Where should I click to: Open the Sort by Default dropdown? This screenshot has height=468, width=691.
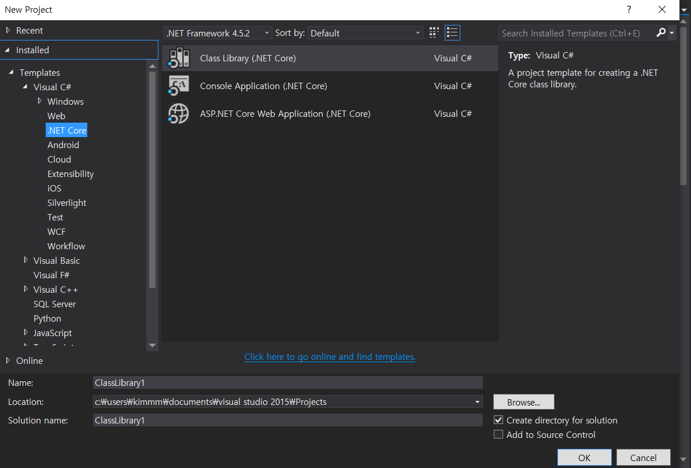click(365, 33)
